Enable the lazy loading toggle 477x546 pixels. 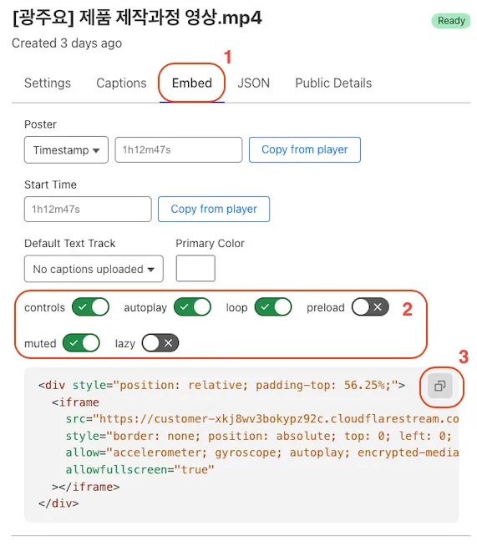pos(160,343)
